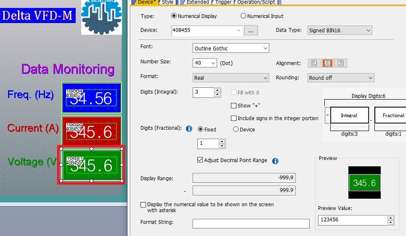Increase Preview Value with up arrow
The width and height of the screenshot is (406, 236).
point(391,218)
